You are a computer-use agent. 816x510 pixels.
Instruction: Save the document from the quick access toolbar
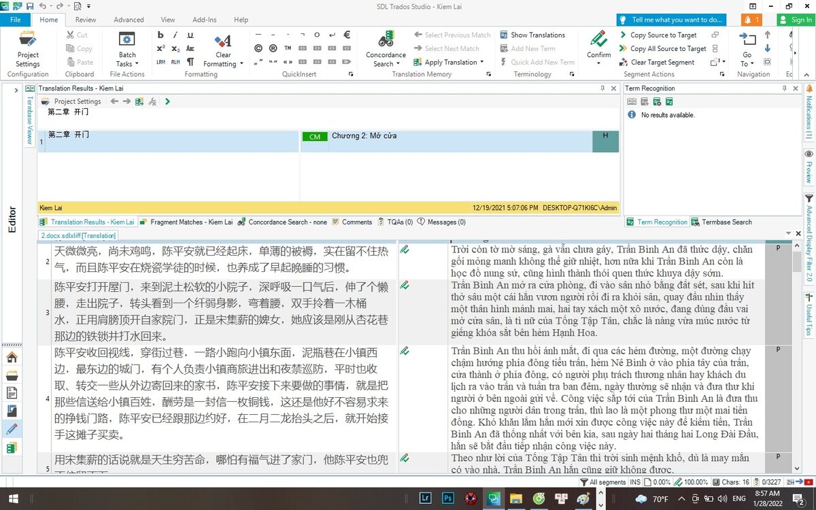[29, 5]
